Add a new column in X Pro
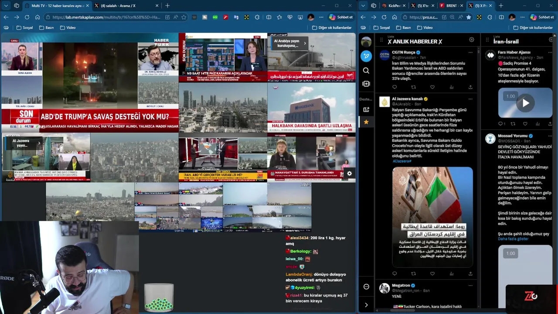558x314 pixels. click(x=366, y=83)
